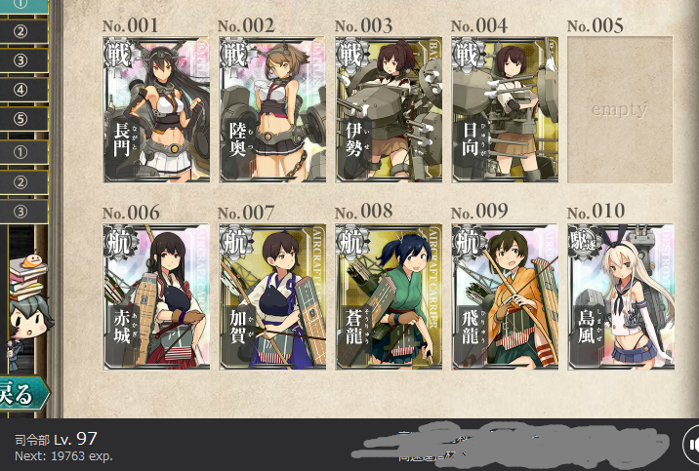Open the 長門 ship card No.001
The image size is (699, 471).
pyautogui.click(x=156, y=109)
